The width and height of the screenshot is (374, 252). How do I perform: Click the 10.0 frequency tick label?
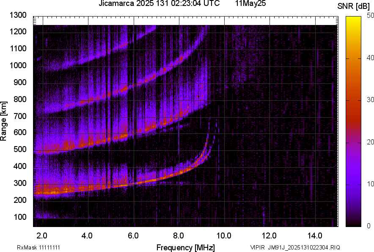(x=223, y=236)
